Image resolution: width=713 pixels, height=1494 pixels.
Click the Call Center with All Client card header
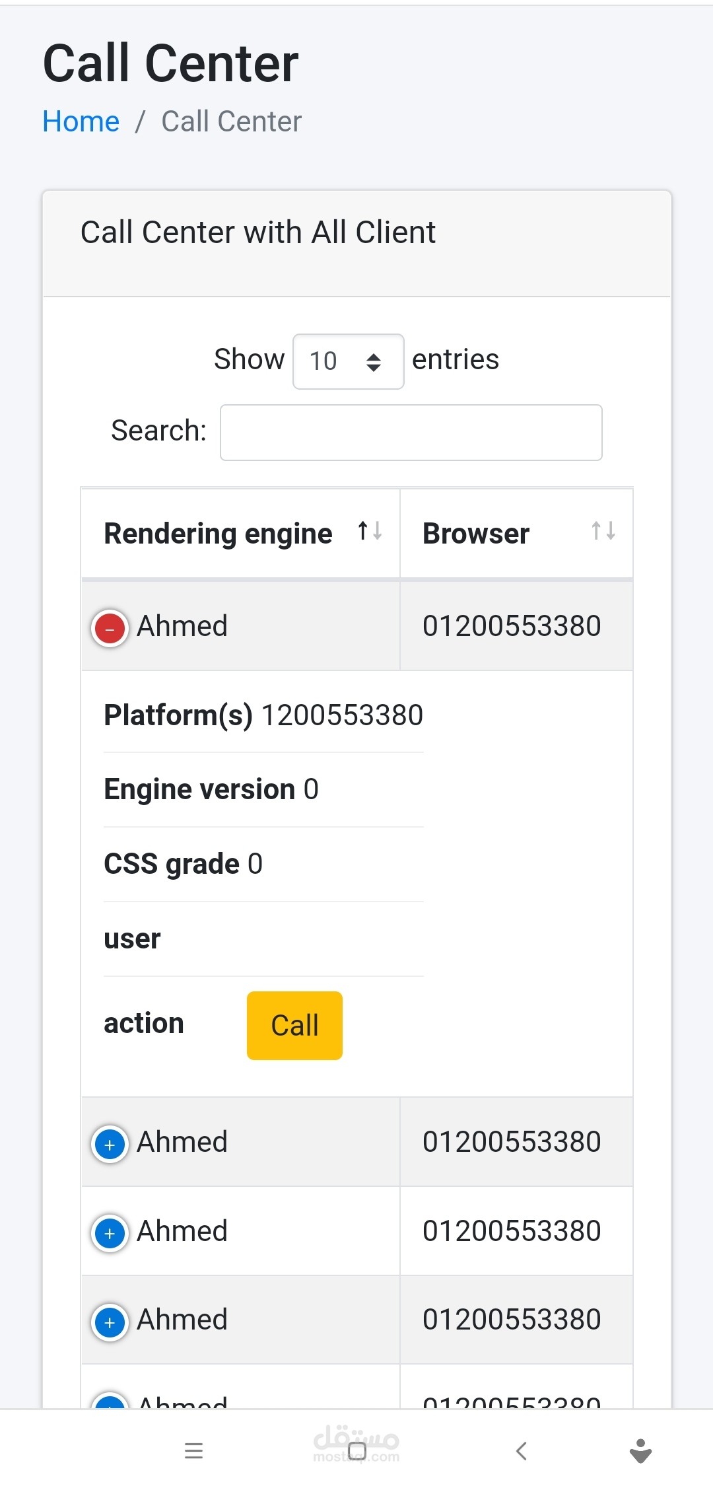(257, 232)
